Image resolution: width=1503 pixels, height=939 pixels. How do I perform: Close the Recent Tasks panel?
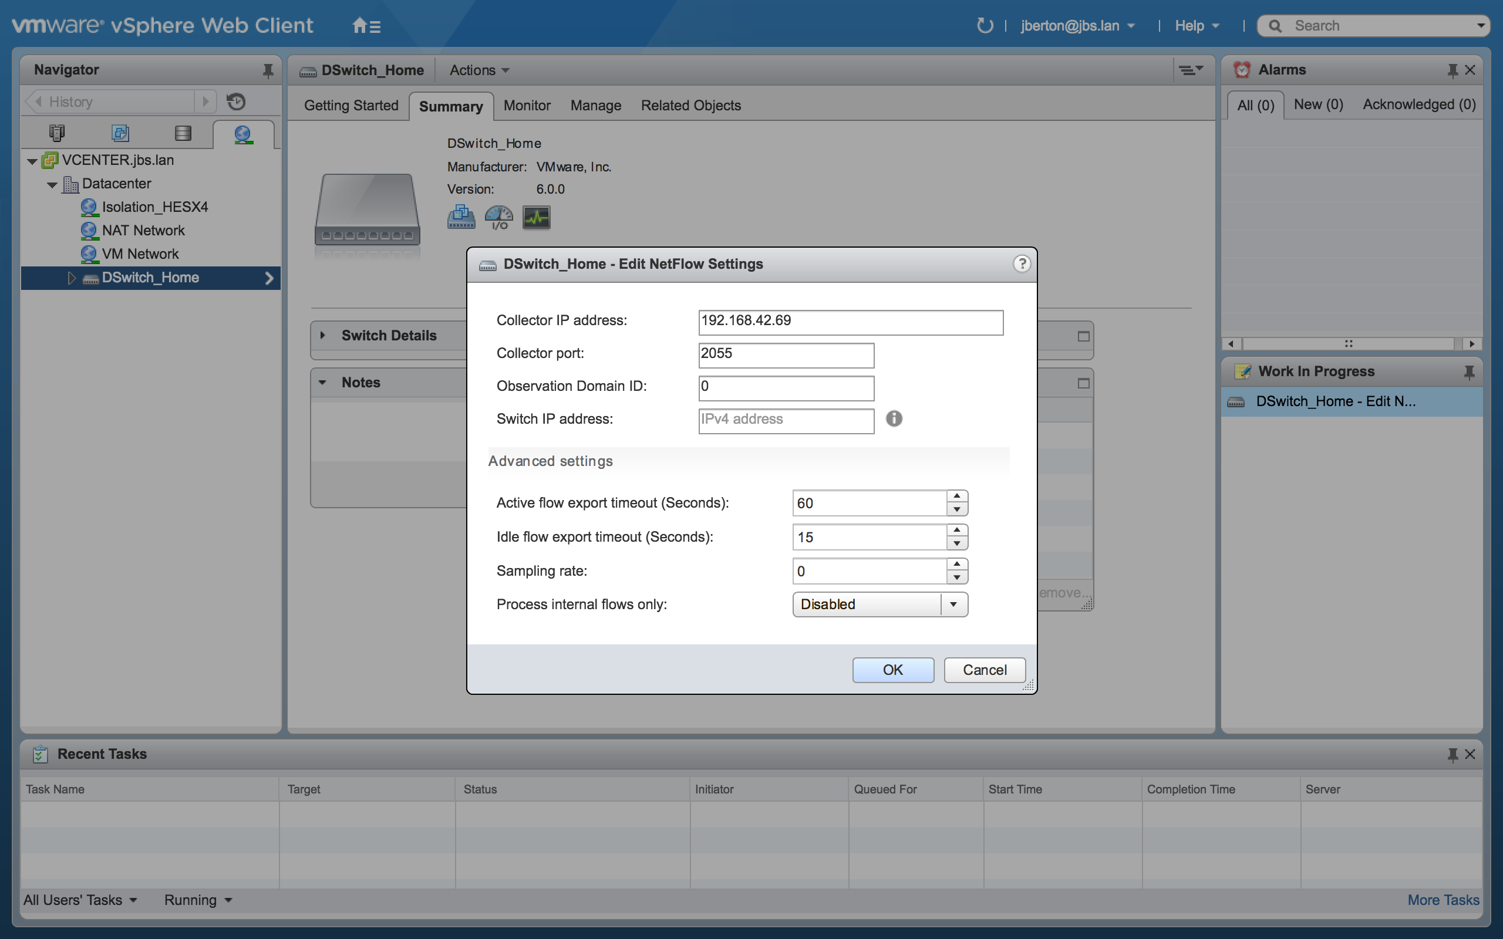1470,754
